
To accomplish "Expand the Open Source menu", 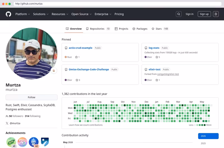I will [x=81, y=14].
